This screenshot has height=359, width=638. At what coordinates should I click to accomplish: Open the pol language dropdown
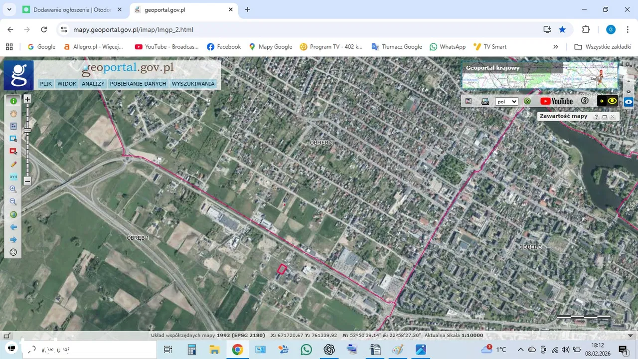tap(506, 102)
